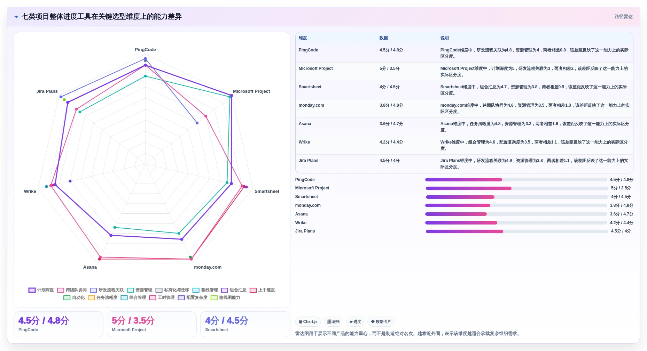
Task: Click the Asana description text in the table
Action: [535, 127]
